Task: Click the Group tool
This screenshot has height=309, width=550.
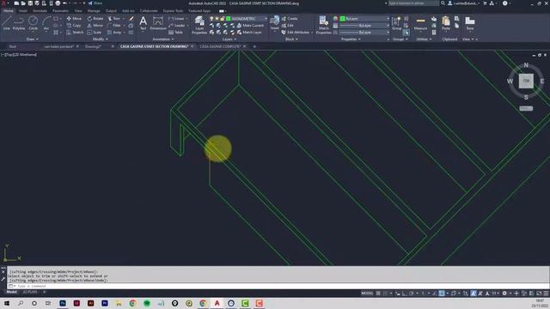Action: (397, 23)
